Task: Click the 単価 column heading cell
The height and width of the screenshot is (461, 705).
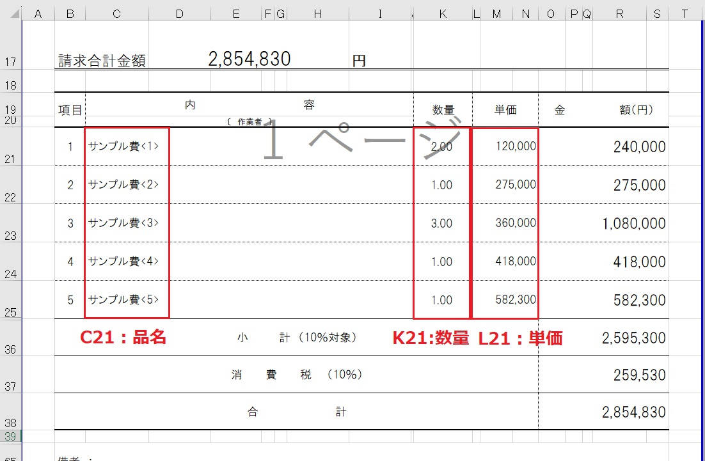Action: pos(505,110)
